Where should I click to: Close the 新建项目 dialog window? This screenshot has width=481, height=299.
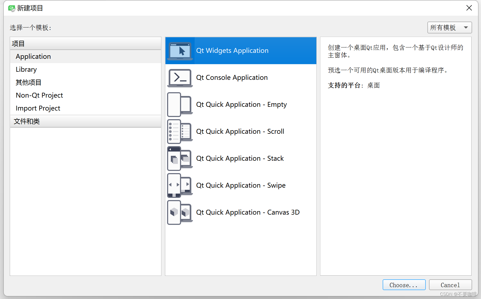469,8
